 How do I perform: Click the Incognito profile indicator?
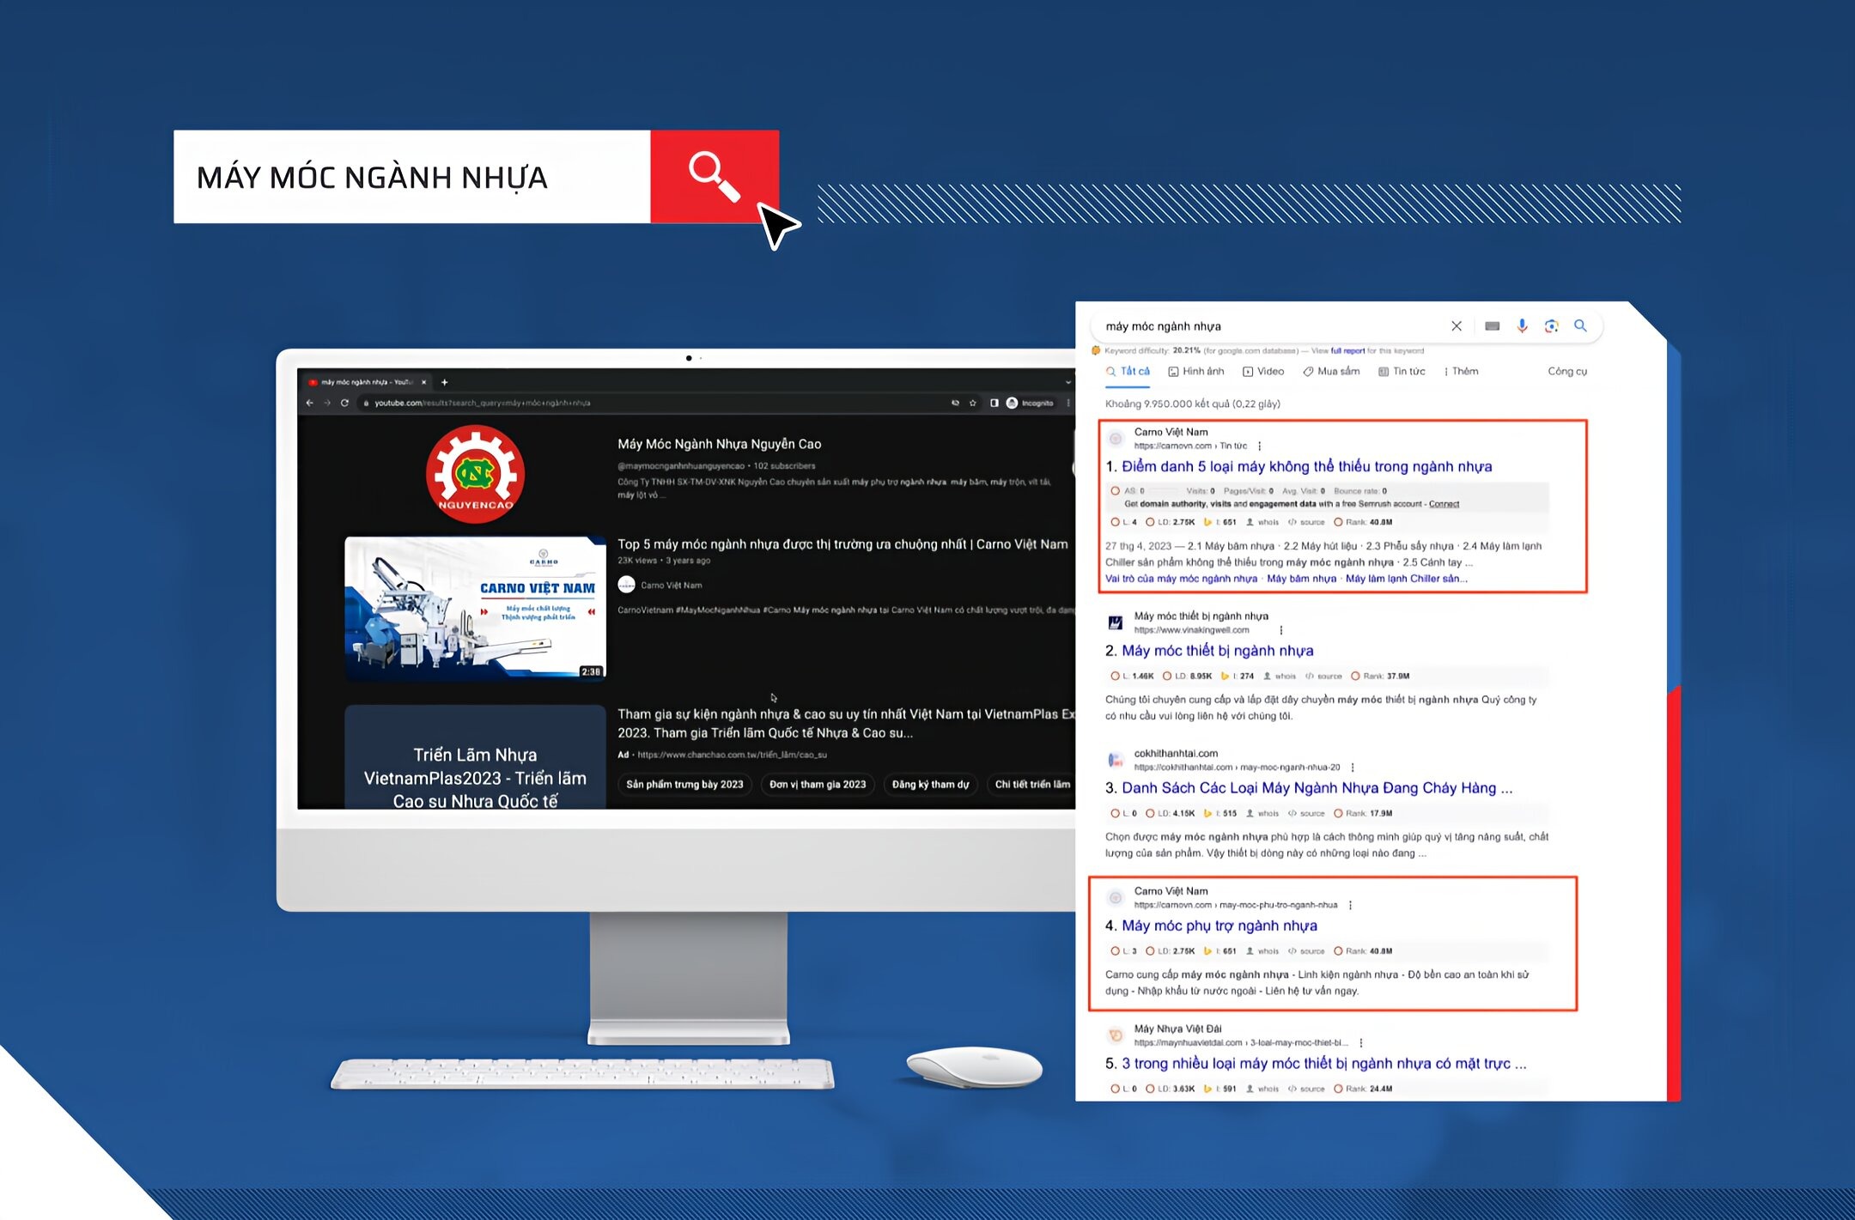pos(1031,403)
